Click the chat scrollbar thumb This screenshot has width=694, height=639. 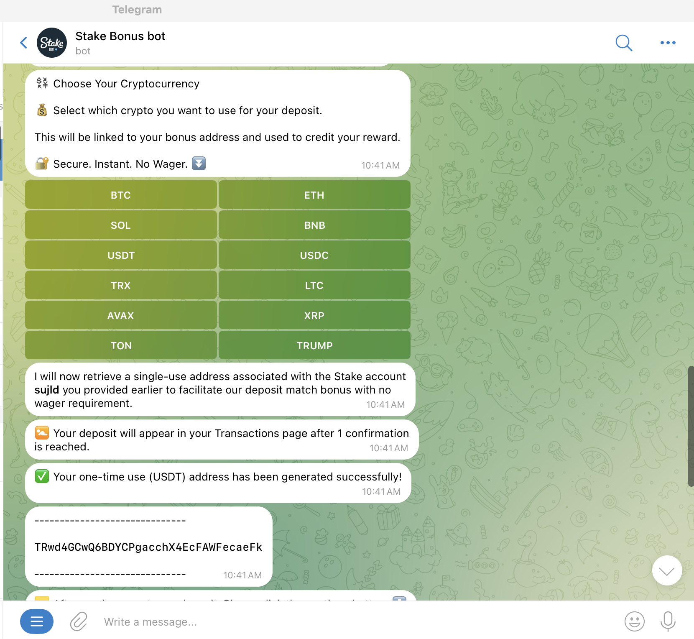pos(691,426)
